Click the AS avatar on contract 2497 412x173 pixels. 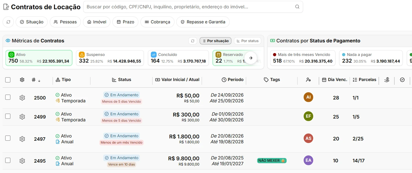(308, 138)
